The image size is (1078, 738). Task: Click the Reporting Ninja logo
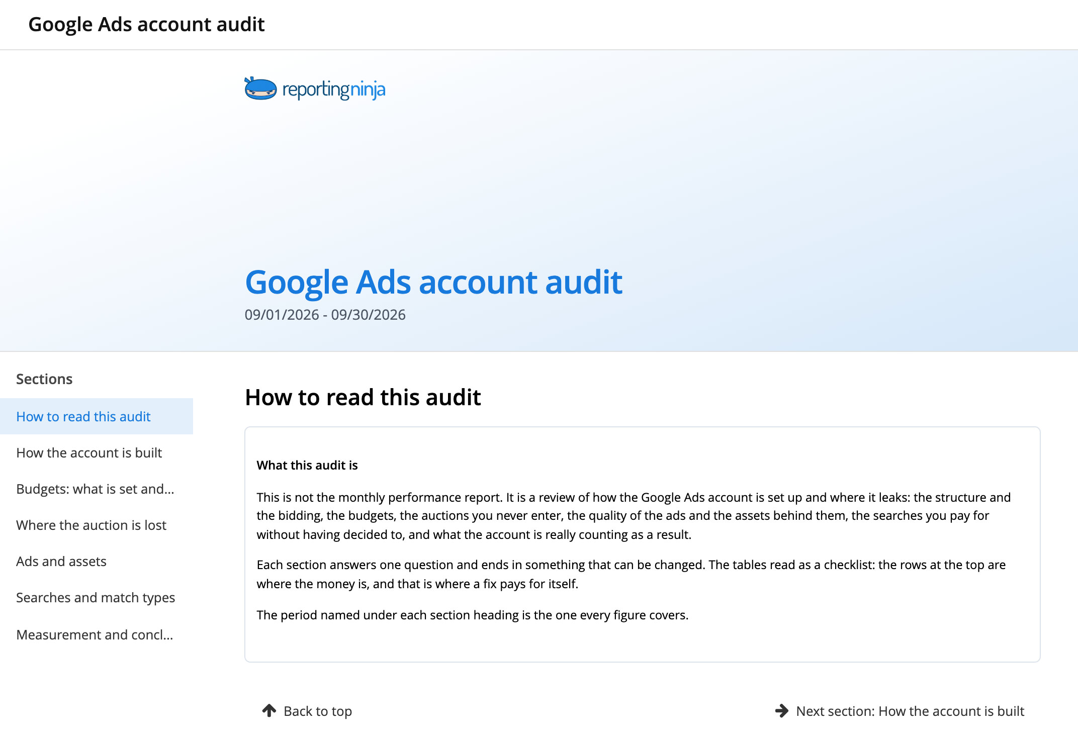[x=315, y=89]
